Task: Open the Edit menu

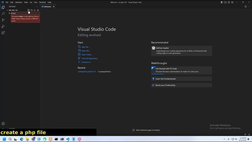Action: (x=12, y=2)
